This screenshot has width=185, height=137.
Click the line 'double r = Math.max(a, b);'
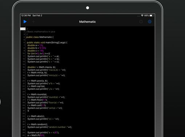pos(41,67)
